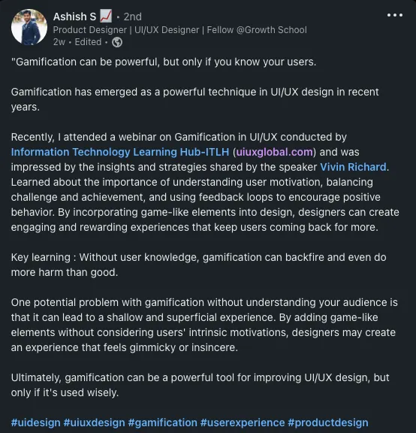Open Vivin Richard's profile mention
The width and height of the screenshot is (416, 433).
353,167
